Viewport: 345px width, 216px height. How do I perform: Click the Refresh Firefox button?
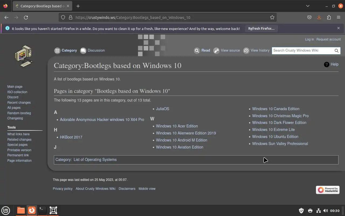click(261, 28)
